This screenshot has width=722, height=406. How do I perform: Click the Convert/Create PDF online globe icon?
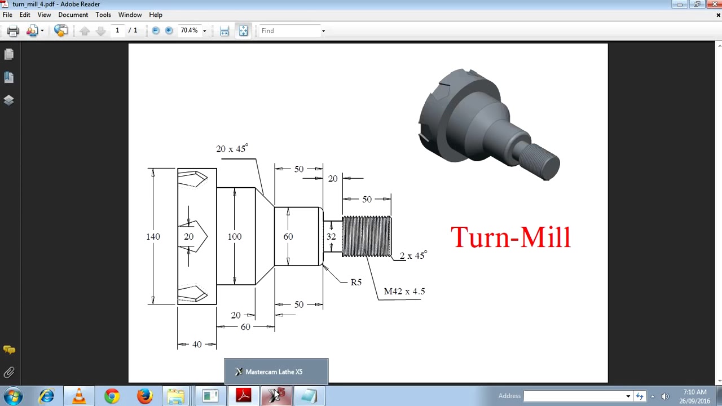tap(61, 31)
